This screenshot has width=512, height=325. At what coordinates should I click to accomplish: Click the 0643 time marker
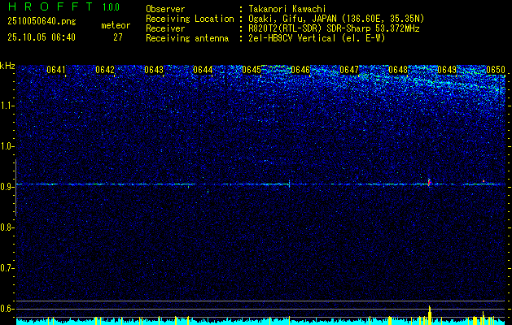tap(154, 70)
